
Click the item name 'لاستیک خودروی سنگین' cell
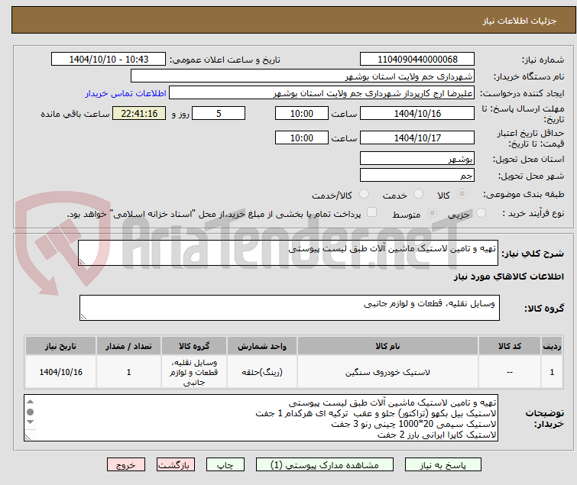(388, 372)
